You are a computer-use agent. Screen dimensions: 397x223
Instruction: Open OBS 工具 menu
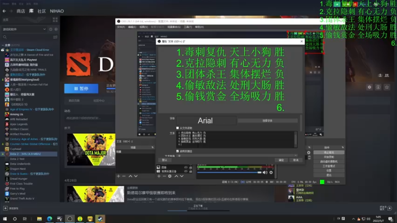tap(188, 27)
